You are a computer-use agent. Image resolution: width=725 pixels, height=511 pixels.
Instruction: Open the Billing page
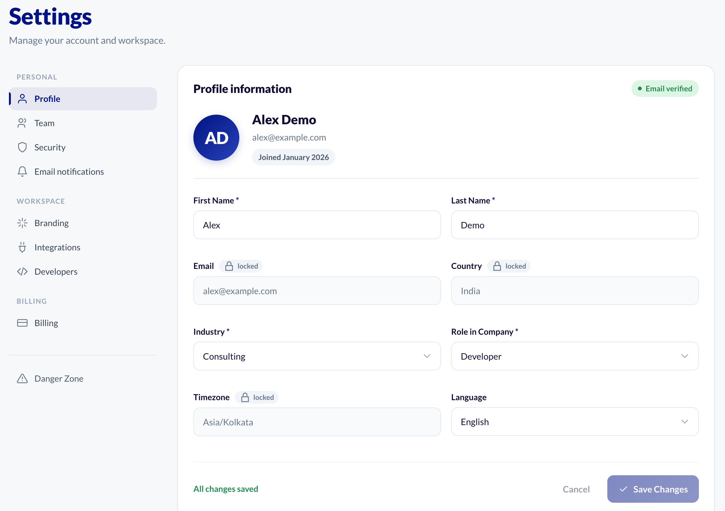pyautogui.click(x=83, y=323)
